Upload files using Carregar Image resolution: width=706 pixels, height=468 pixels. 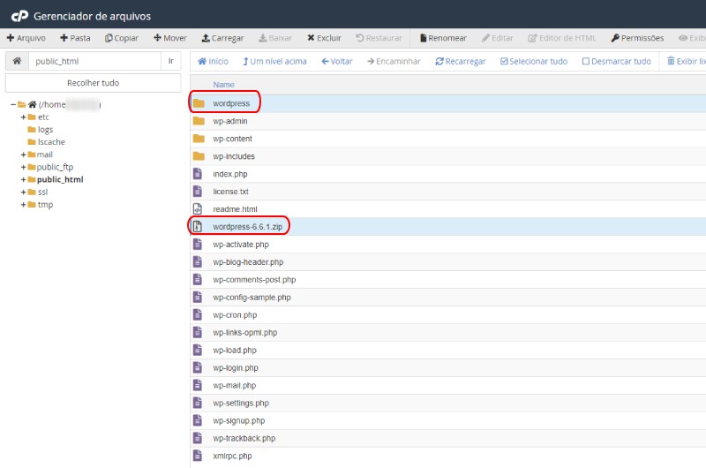[222, 38]
